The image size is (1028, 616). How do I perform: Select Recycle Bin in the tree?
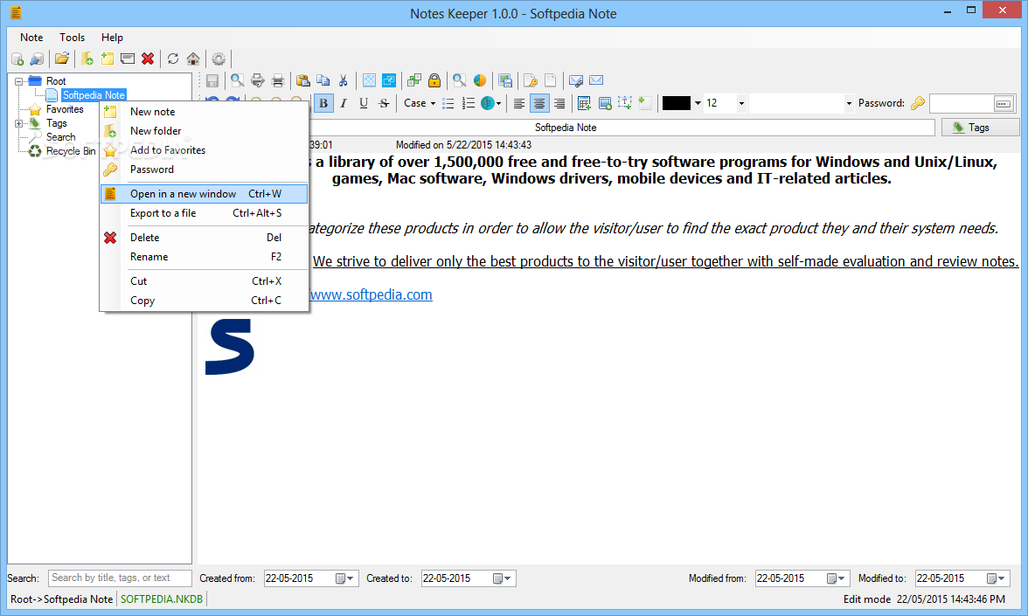click(71, 151)
